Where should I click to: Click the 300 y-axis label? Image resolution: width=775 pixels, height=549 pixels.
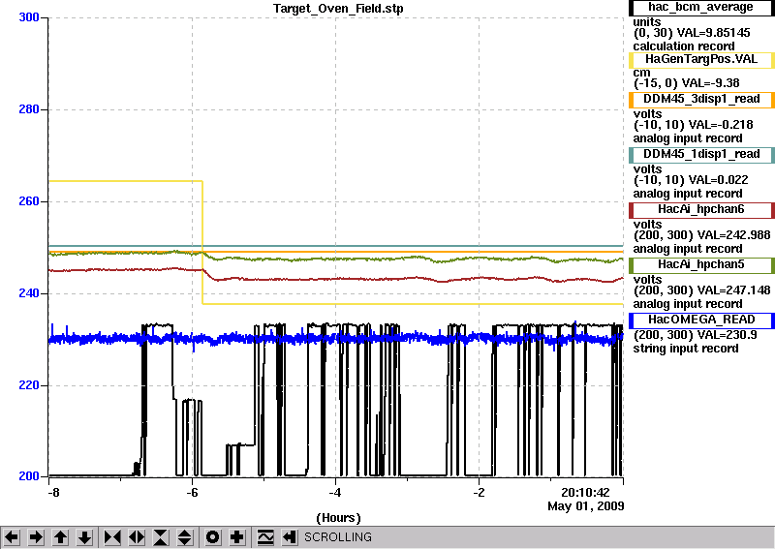coord(29,17)
